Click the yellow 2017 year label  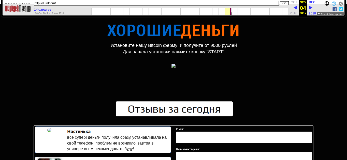[303, 13]
